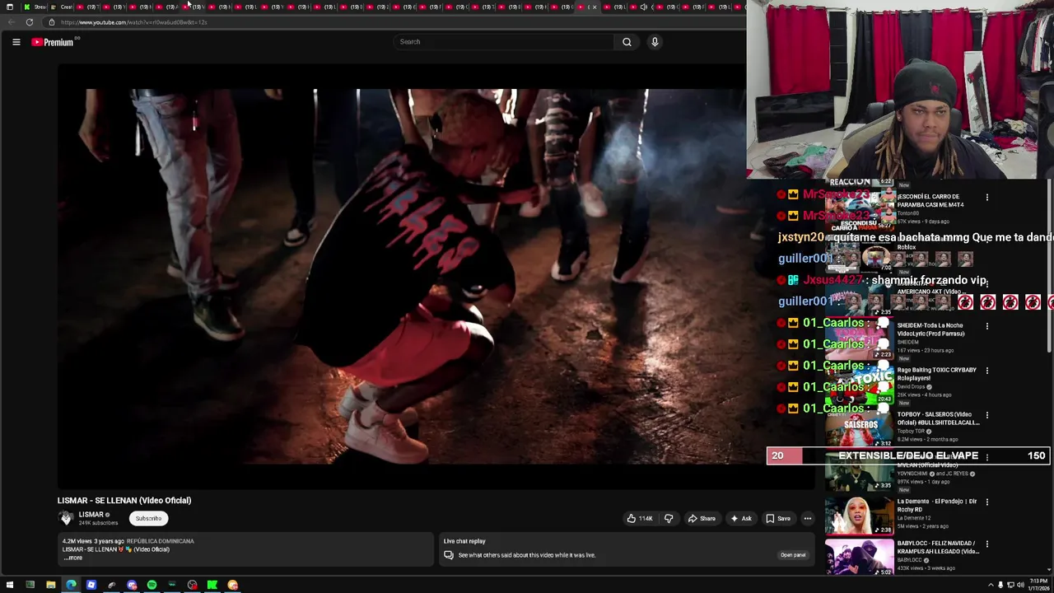Click the Open panel chat replay button
Image resolution: width=1054 pixels, height=593 pixels.
coord(793,555)
